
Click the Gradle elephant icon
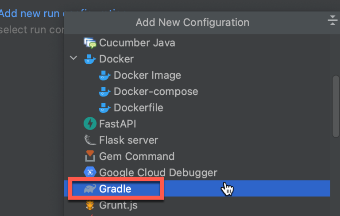90,189
